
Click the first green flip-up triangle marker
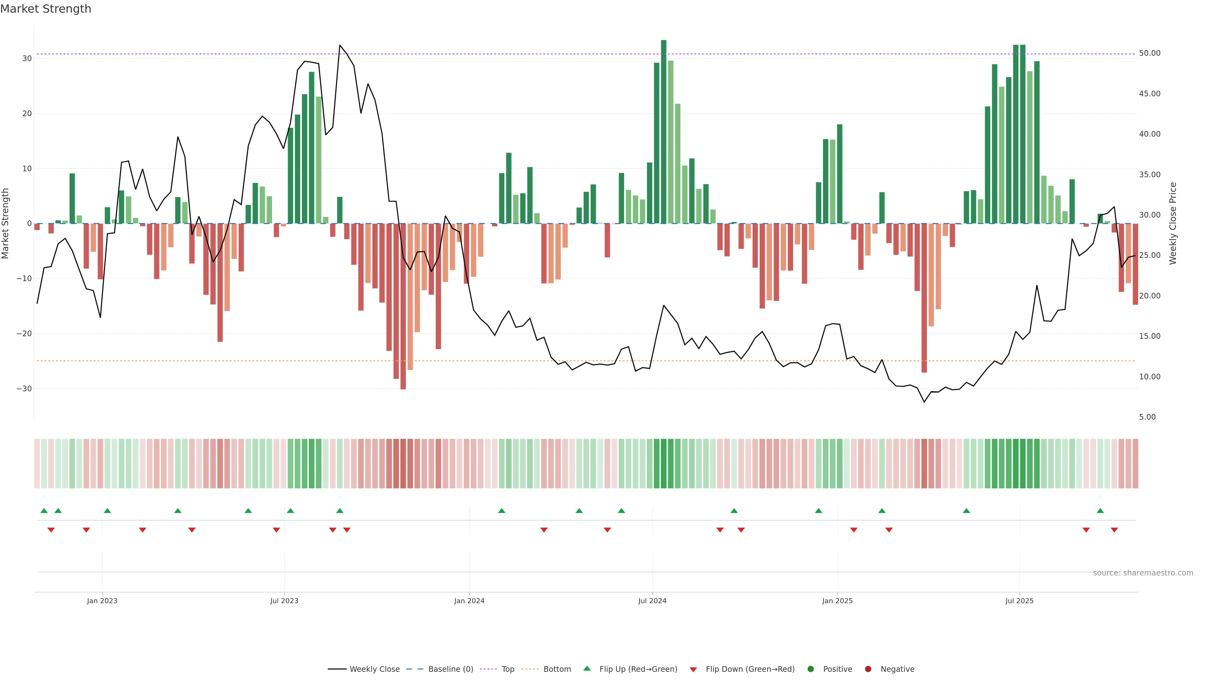click(44, 511)
